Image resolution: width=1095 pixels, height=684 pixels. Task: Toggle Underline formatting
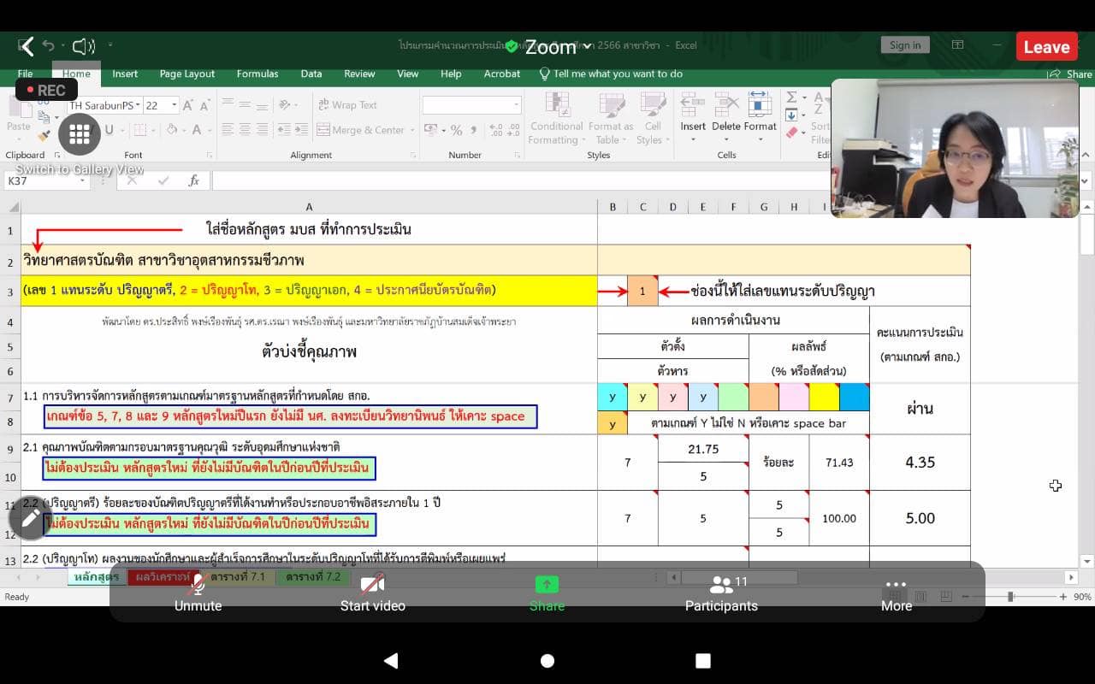[109, 130]
